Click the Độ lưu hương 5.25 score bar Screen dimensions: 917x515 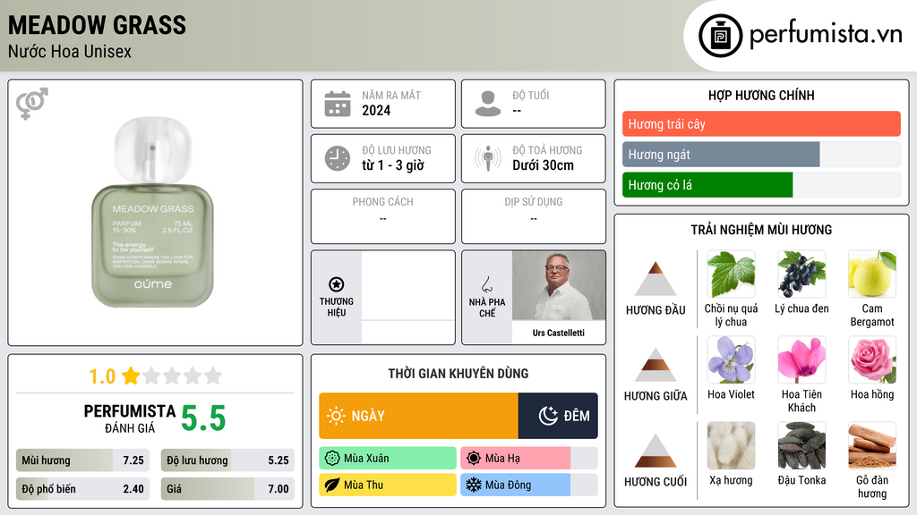tap(227, 460)
